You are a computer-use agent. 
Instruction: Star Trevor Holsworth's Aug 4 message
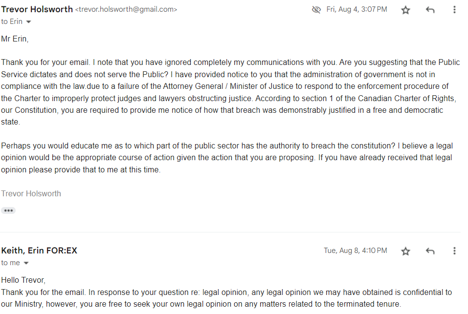(x=405, y=10)
